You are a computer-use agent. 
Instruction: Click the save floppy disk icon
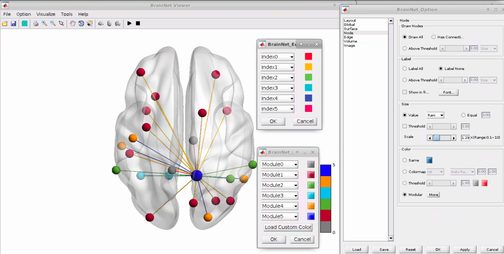pos(13,24)
